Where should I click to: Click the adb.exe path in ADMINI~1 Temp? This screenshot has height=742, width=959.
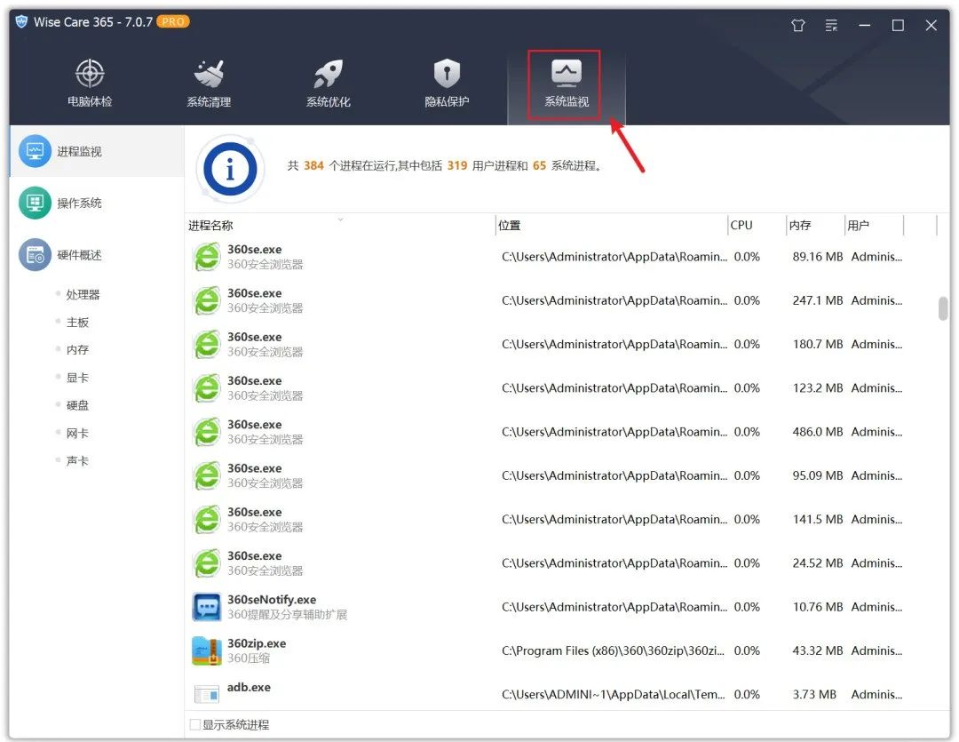613,695
